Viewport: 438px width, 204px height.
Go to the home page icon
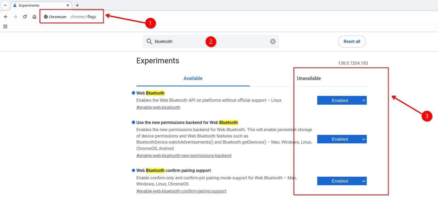[34, 17]
